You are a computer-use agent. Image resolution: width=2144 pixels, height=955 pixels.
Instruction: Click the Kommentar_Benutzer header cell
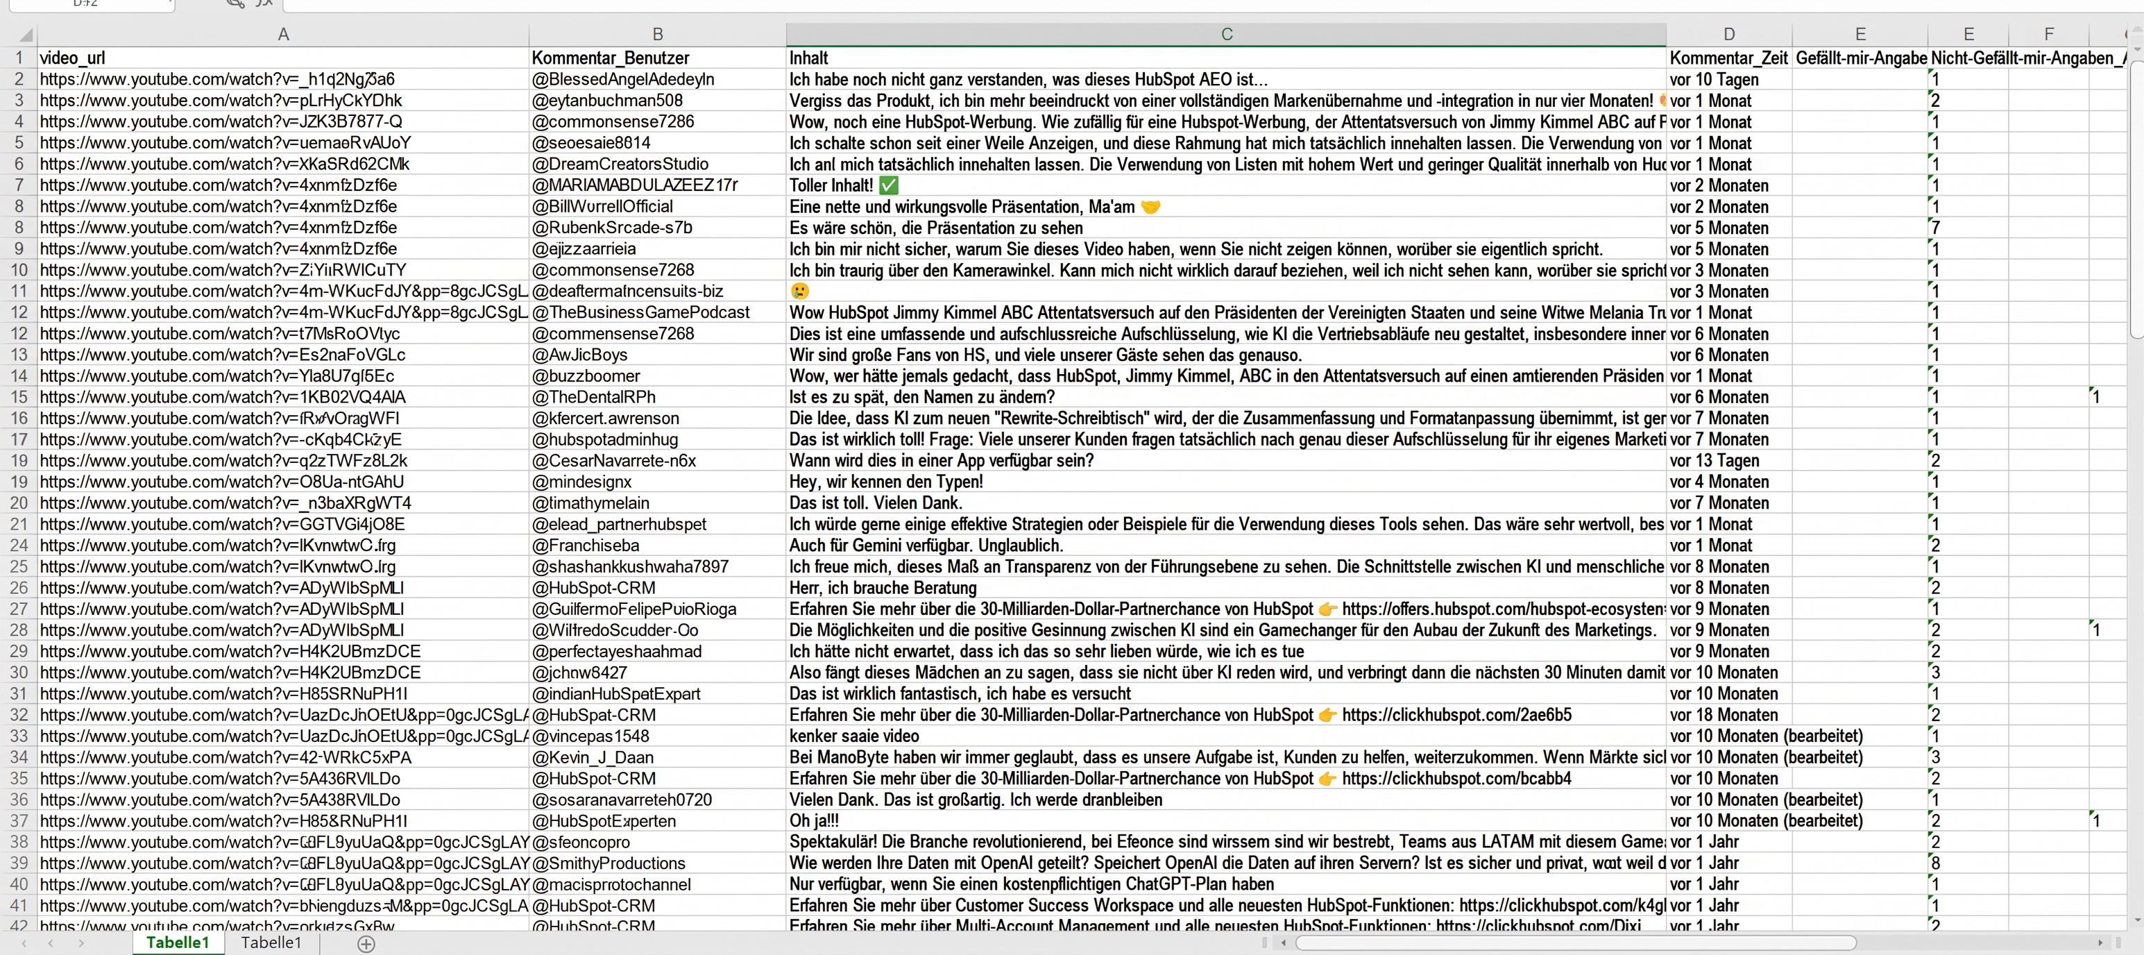(658, 58)
